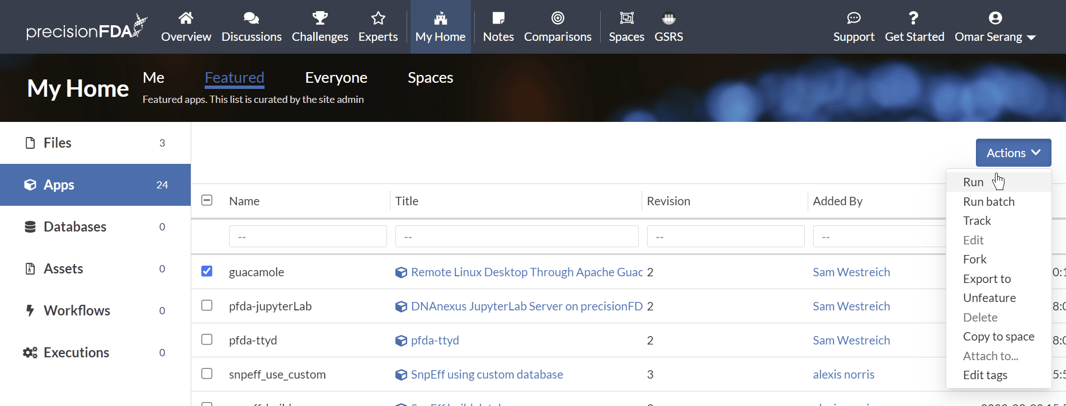Open Experts star icon
The height and width of the screenshot is (406, 1066).
378,18
